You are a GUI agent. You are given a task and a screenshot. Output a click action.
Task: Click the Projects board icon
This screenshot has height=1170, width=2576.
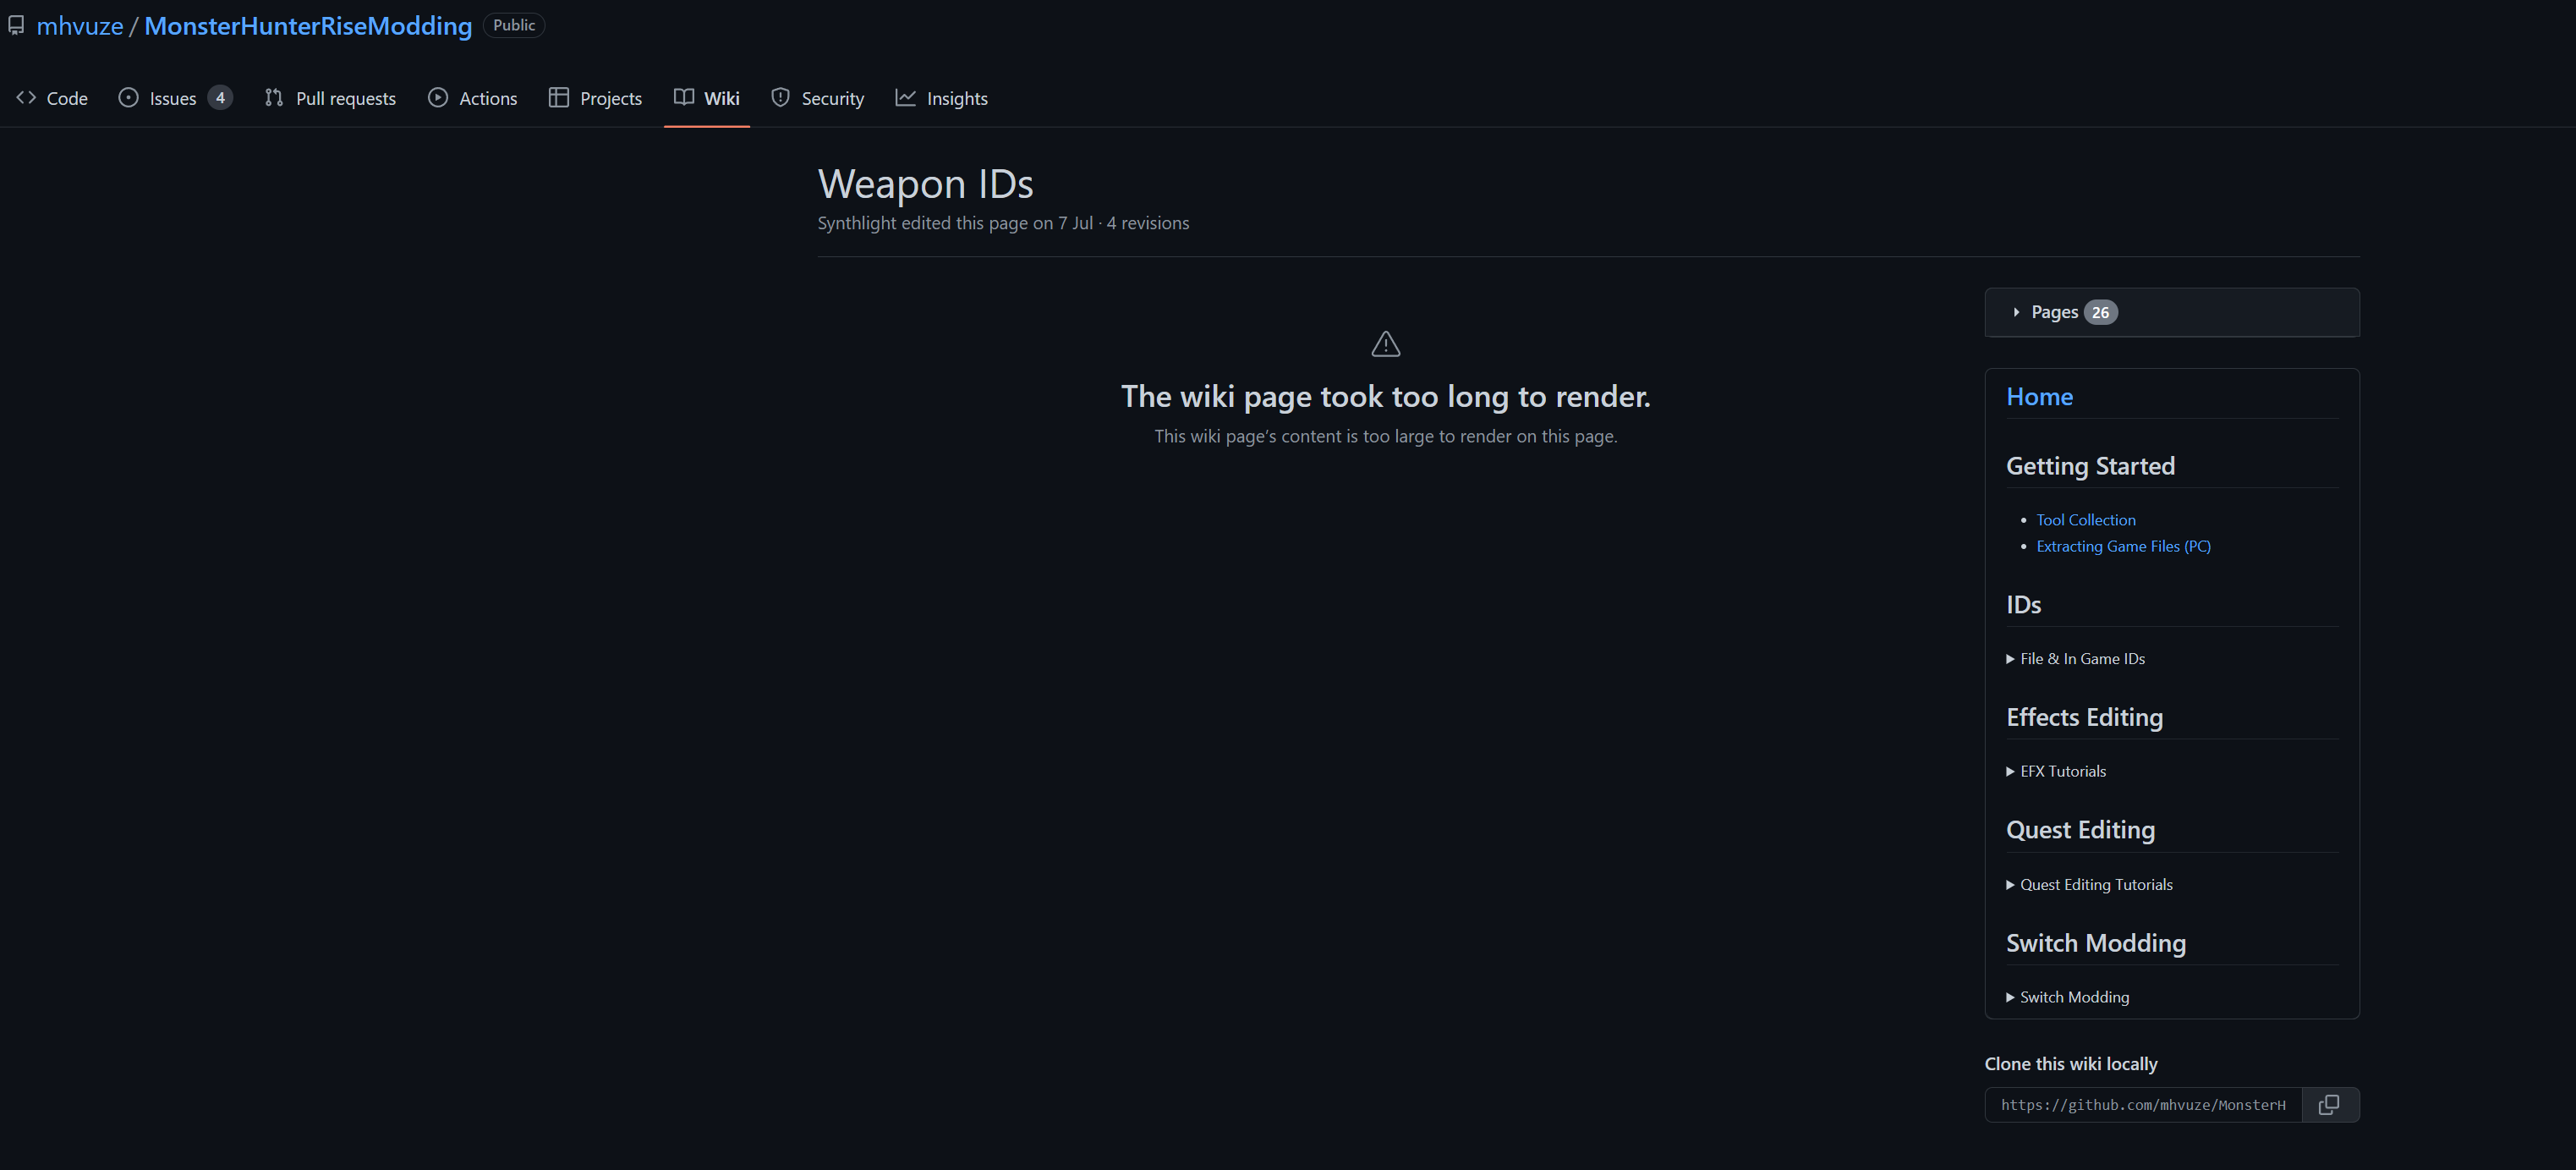[x=559, y=97]
